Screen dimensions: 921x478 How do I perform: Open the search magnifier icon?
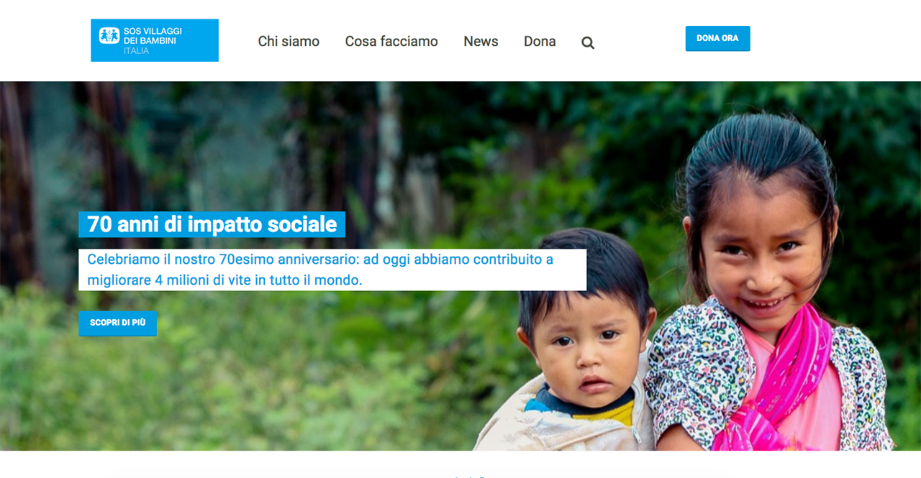588,42
